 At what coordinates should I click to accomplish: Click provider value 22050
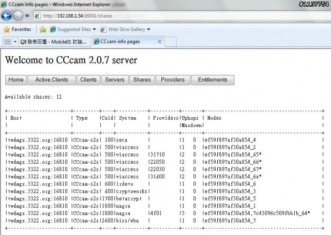click(157, 162)
